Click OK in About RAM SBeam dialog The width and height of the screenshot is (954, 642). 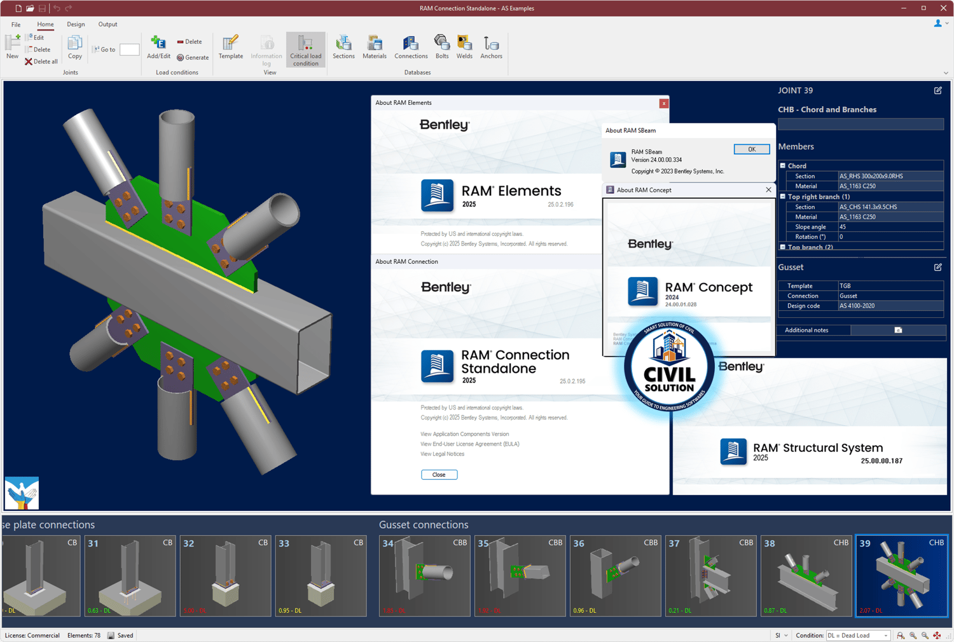[x=752, y=149]
